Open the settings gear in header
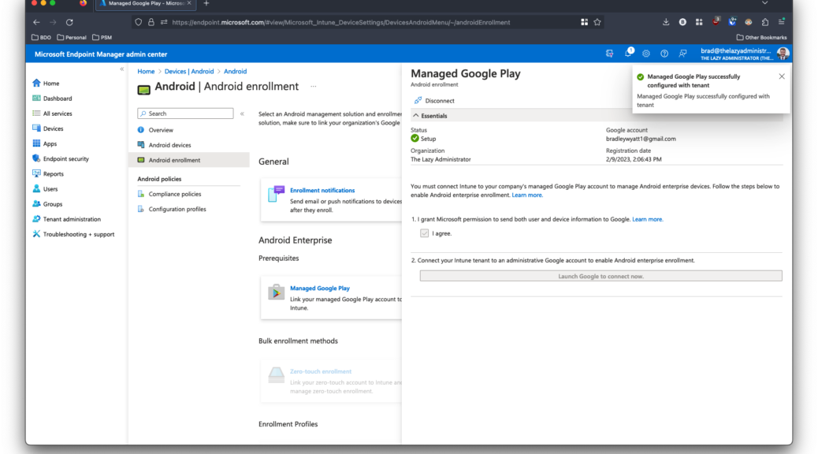This screenshot has width=818, height=454. click(646, 54)
